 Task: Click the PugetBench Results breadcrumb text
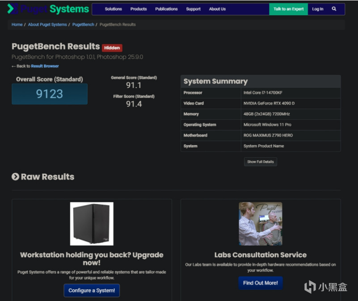(x=118, y=25)
